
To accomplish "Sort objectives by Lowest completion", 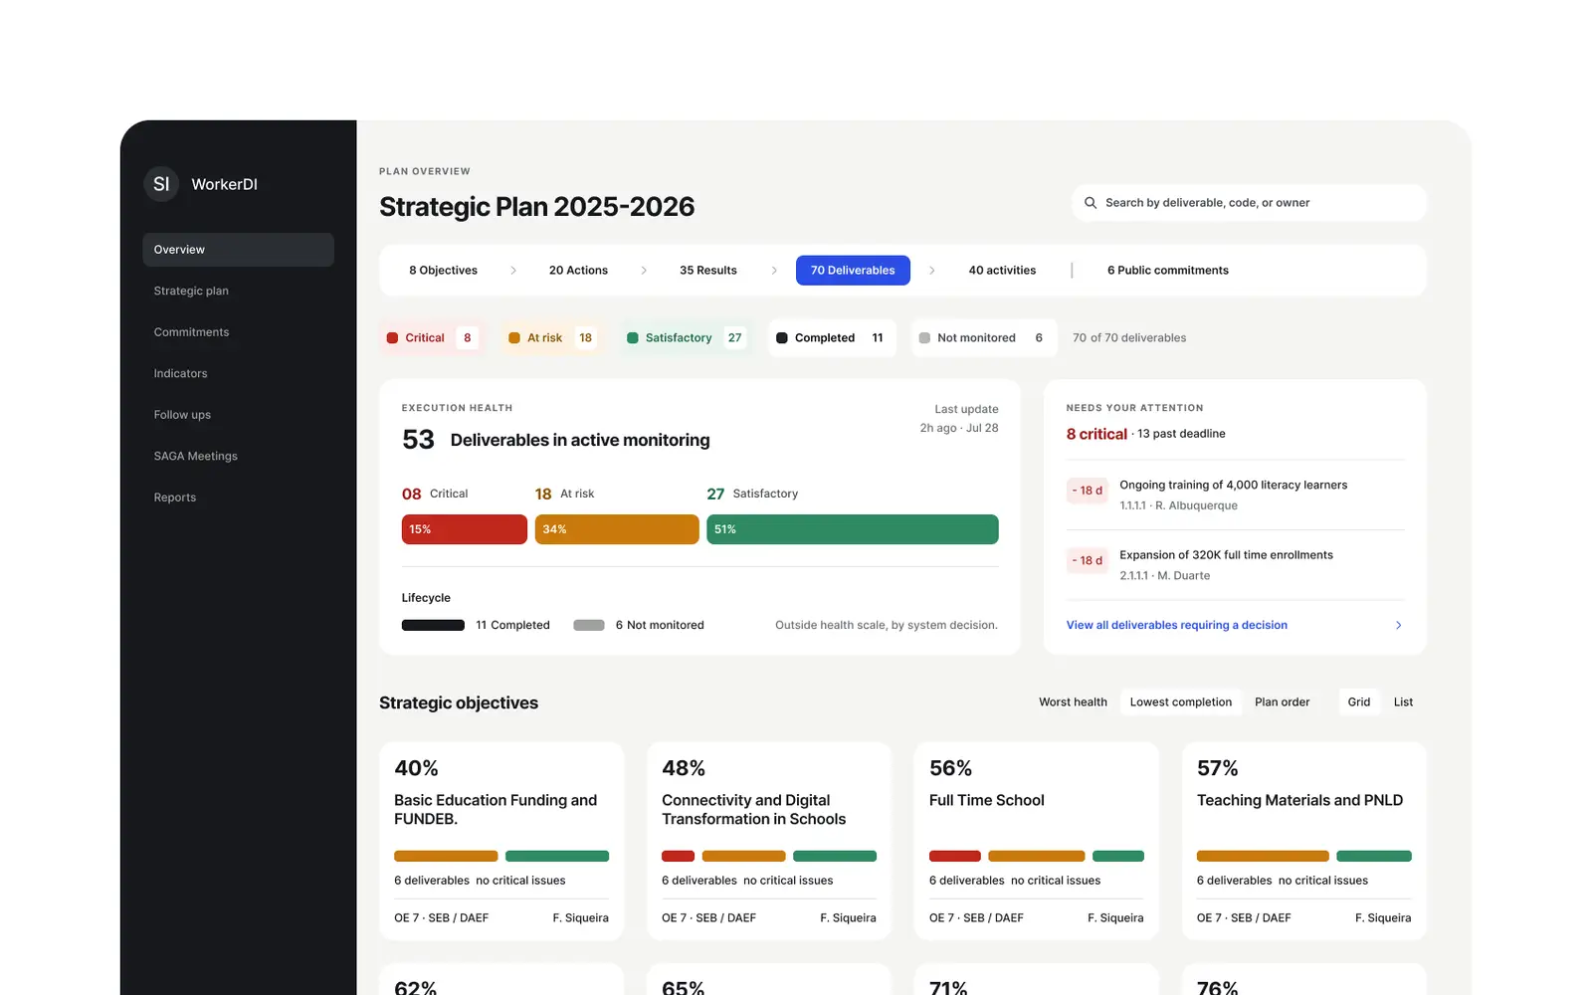I will [x=1181, y=702].
